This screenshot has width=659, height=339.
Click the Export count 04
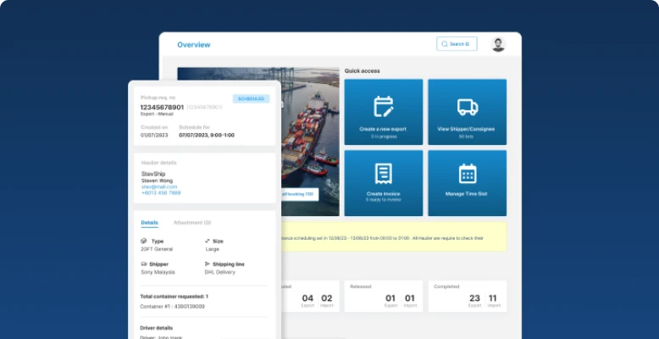pyautogui.click(x=307, y=298)
